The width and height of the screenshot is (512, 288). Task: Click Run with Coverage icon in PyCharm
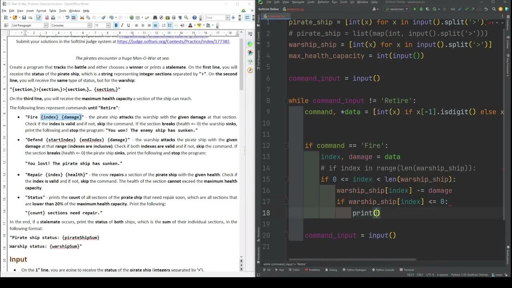pos(428,9)
